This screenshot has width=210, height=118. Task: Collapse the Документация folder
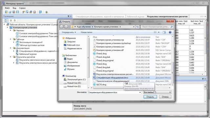[x=10, y=48]
